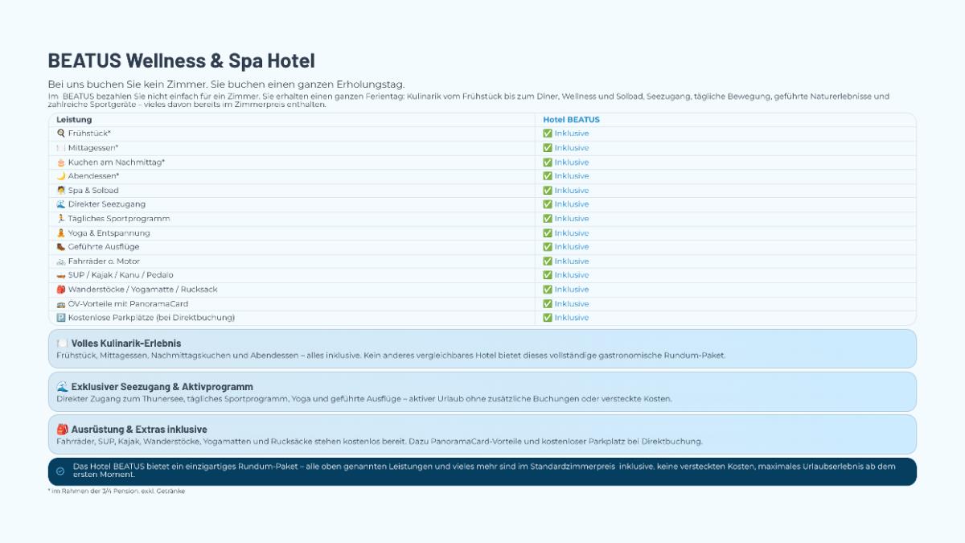Click the bicycle icon beside Fahrräder o. Motor
Screen dimensions: 965x543
61,261
